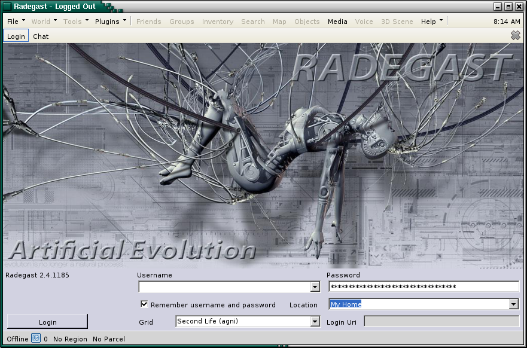The width and height of the screenshot is (527, 348).
Task: Focus the Username text field
Action: click(x=224, y=287)
